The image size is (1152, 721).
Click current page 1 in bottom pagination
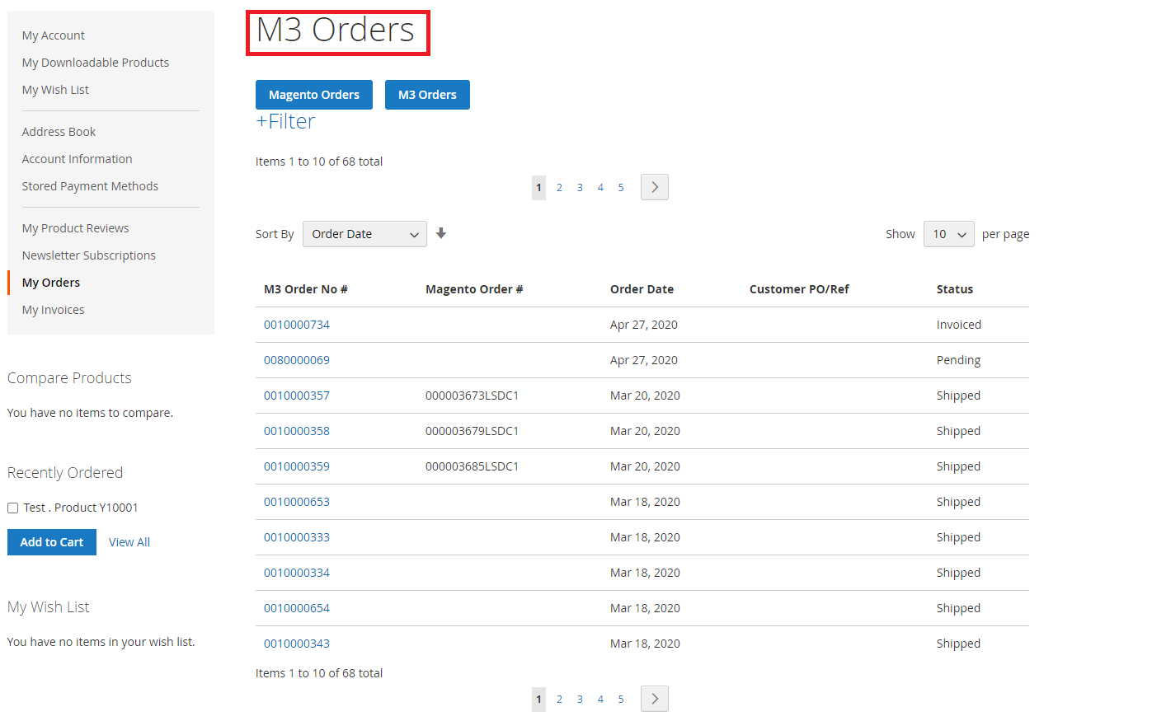538,700
